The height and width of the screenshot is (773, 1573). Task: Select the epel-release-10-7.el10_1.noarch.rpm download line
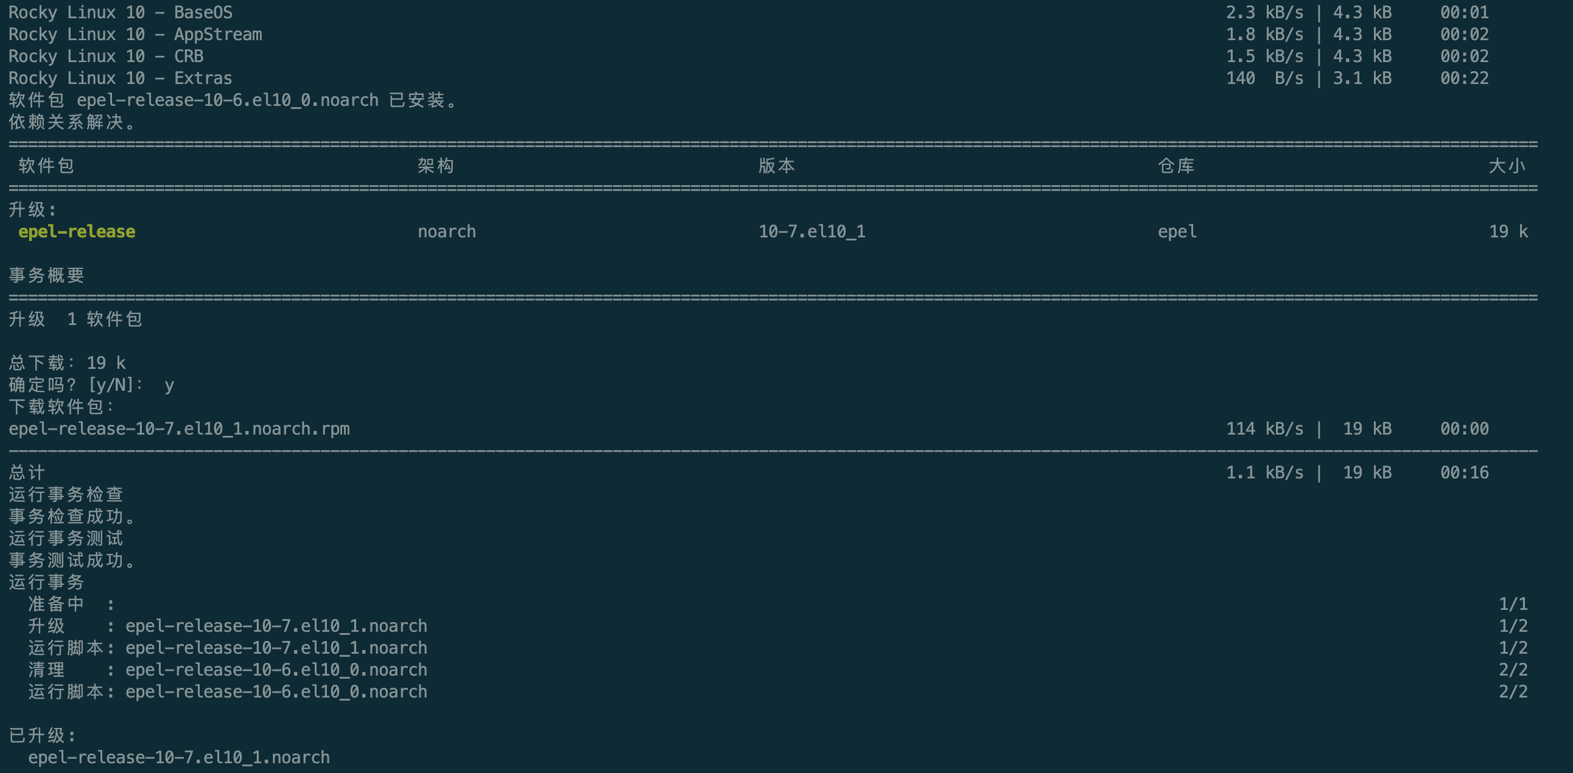point(179,428)
